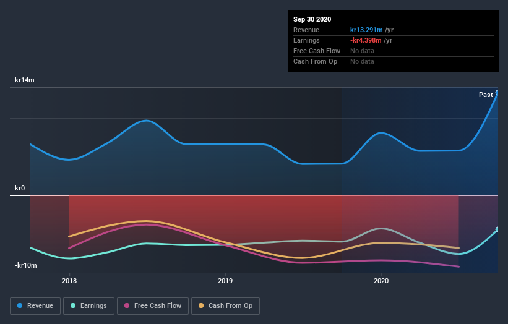Click the Sep 30 2020 tooltip date

pyautogui.click(x=312, y=19)
